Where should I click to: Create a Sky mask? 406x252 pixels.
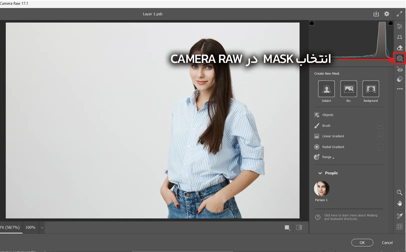[349, 89]
